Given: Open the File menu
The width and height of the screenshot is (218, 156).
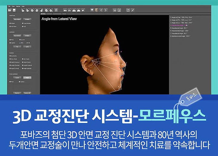Looking at the screenshot, I should [9, 6].
